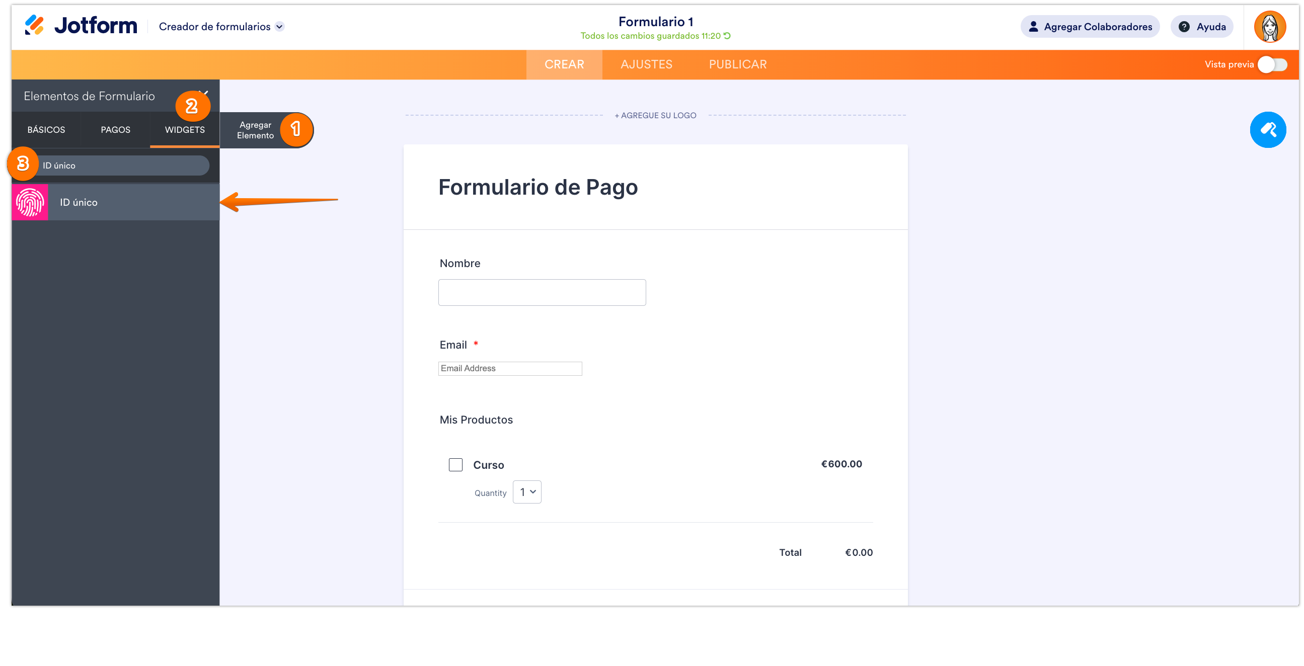Click the Ayuda help button
Image resolution: width=1304 pixels, height=666 pixels.
(1201, 27)
